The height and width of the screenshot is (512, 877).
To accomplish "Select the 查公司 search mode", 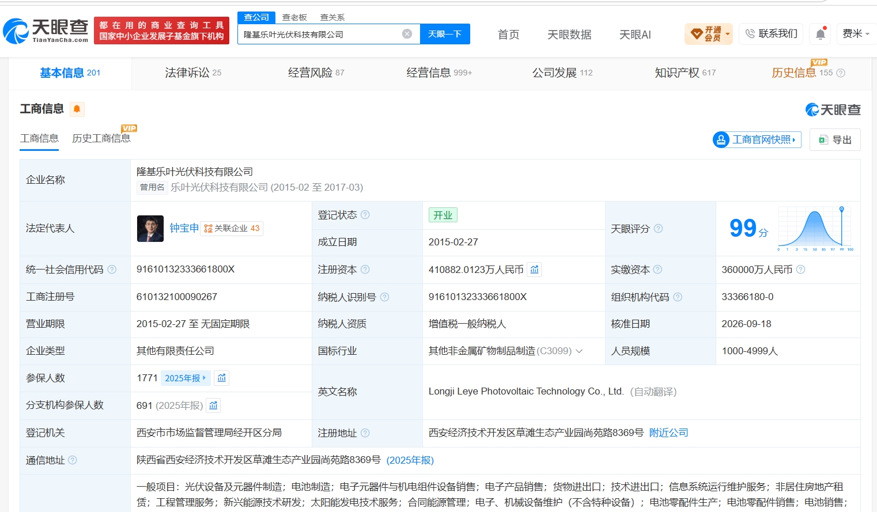I will 256,17.
